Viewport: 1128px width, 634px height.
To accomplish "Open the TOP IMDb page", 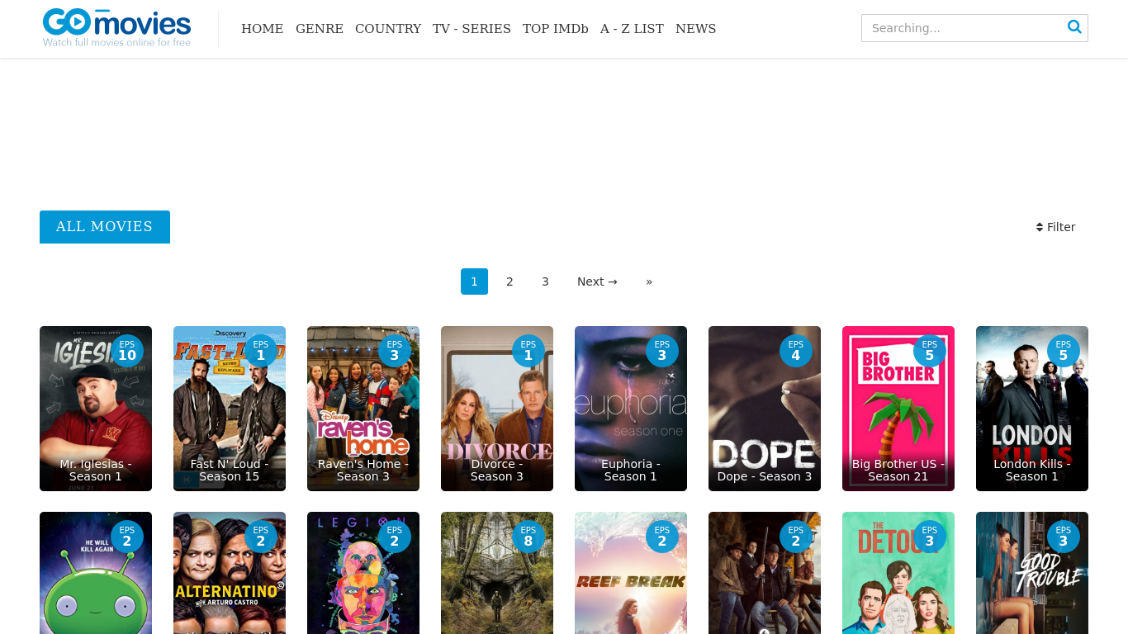I will click(556, 29).
